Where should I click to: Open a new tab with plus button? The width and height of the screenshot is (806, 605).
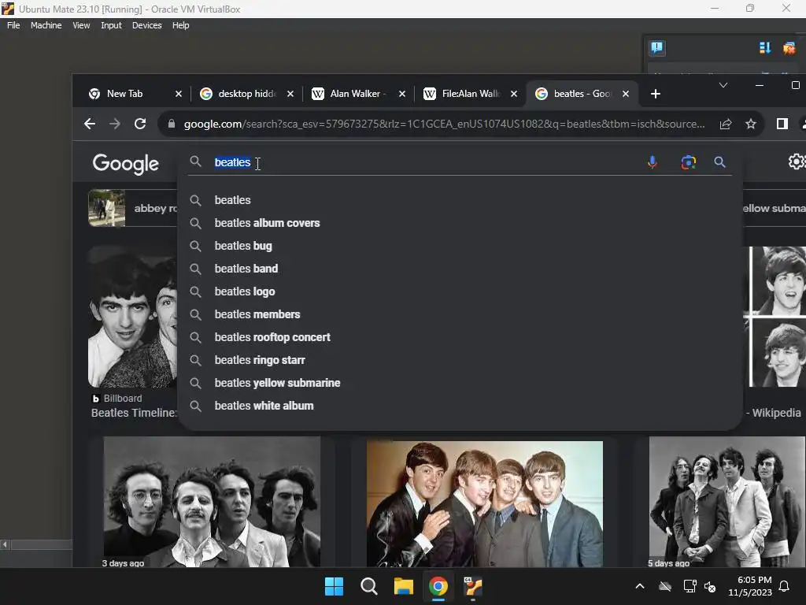point(656,94)
